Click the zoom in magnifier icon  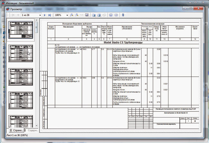point(71,15)
